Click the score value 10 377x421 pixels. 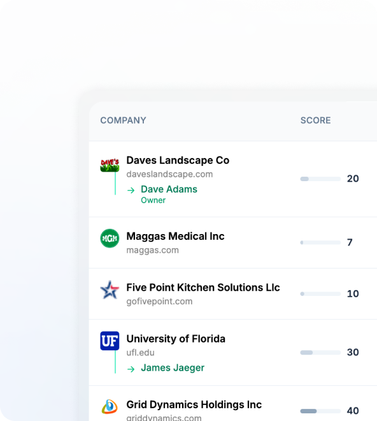[x=353, y=293]
